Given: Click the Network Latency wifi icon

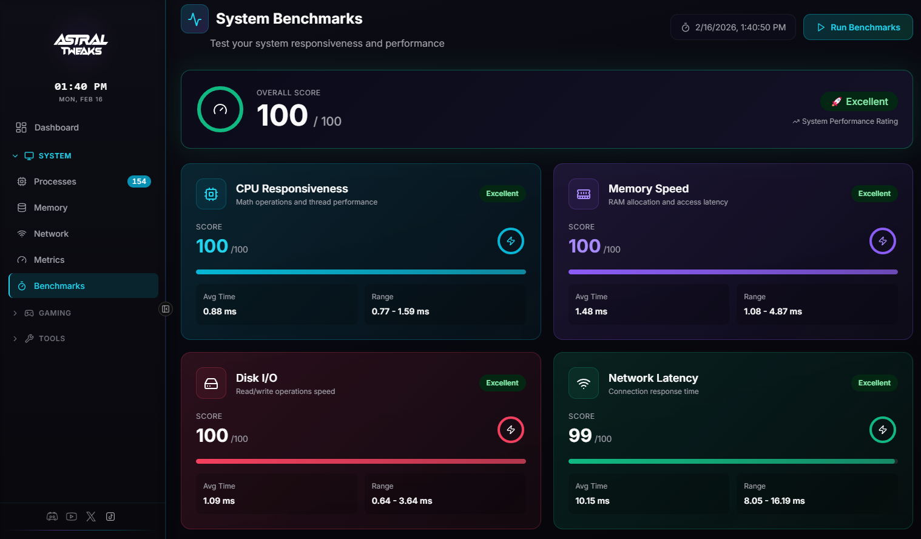Looking at the screenshot, I should [583, 384].
